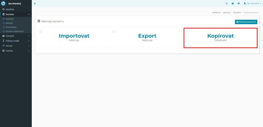This screenshot has height=127, width=263.
Task: Click the Domény globe icon
Action: [3, 51]
